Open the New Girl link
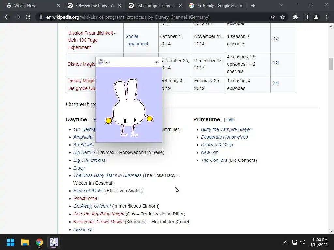Image resolution: width=334 pixels, height=250 pixels. [x=210, y=152]
